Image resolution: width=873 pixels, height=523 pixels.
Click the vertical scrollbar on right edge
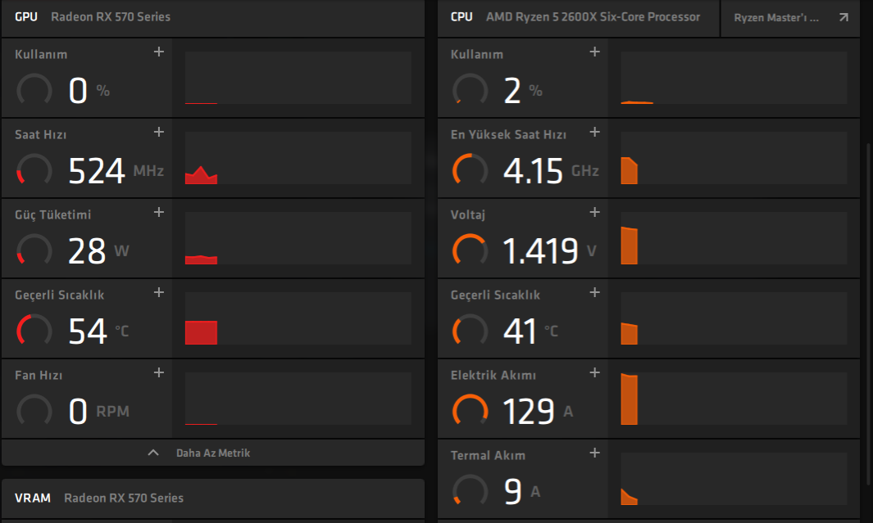(869, 311)
